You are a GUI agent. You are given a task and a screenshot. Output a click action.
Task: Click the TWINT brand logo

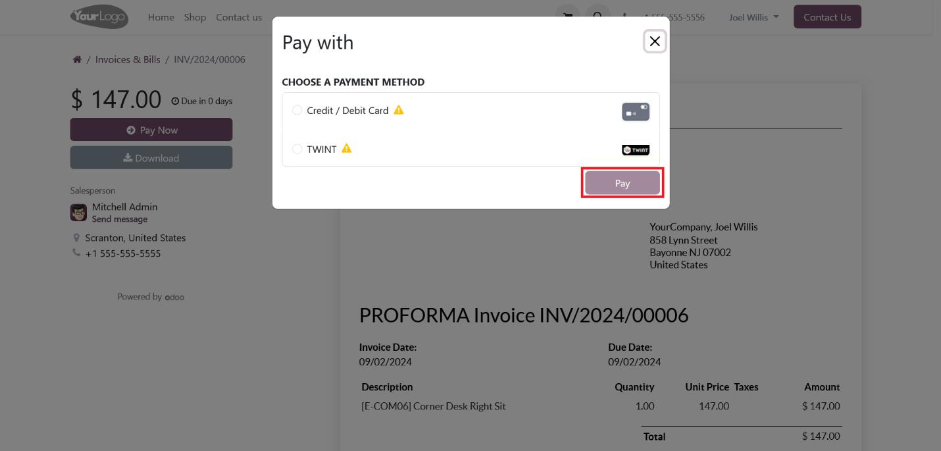tap(635, 150)
